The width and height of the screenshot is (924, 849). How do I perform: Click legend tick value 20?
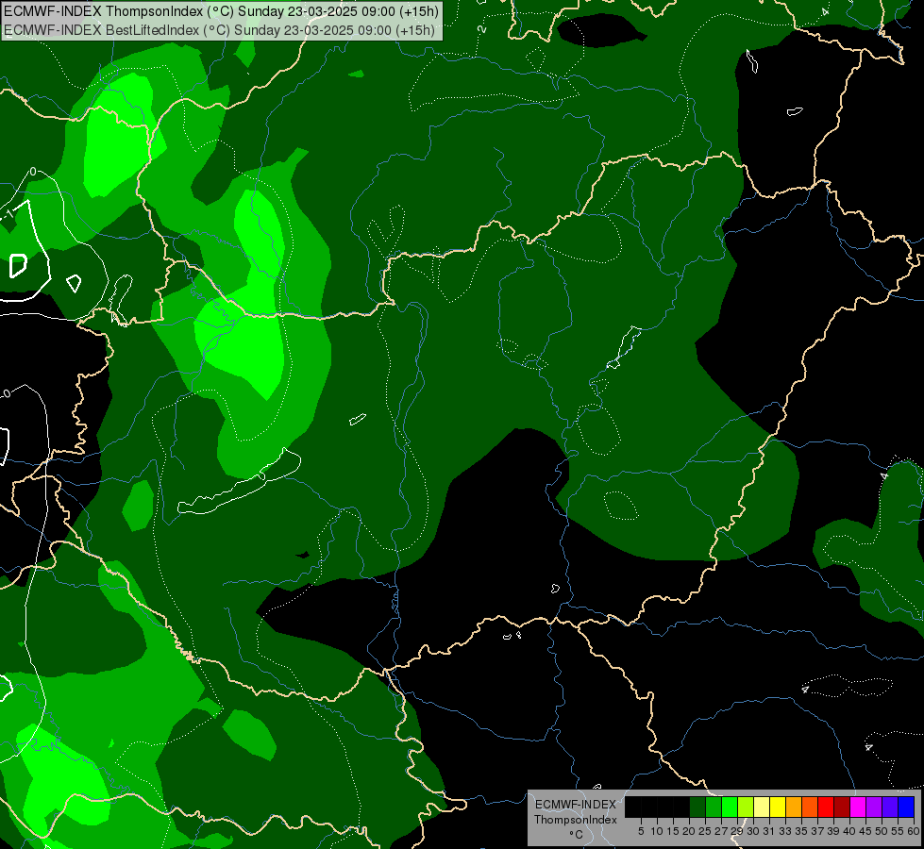pos(689,831)
